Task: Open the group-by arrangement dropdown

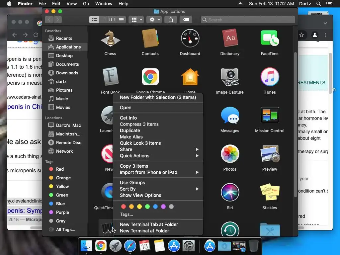Action: tap(136, 20)
